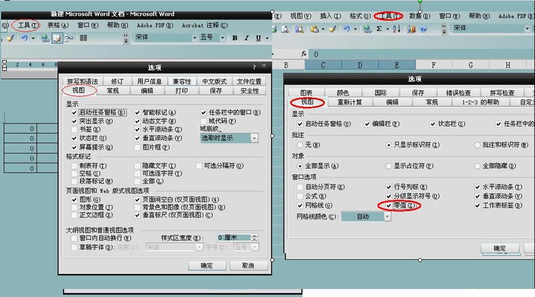Click the Underline button in Word toolbar
Viewport: 535px width, 297px height.
click(258, 38)
